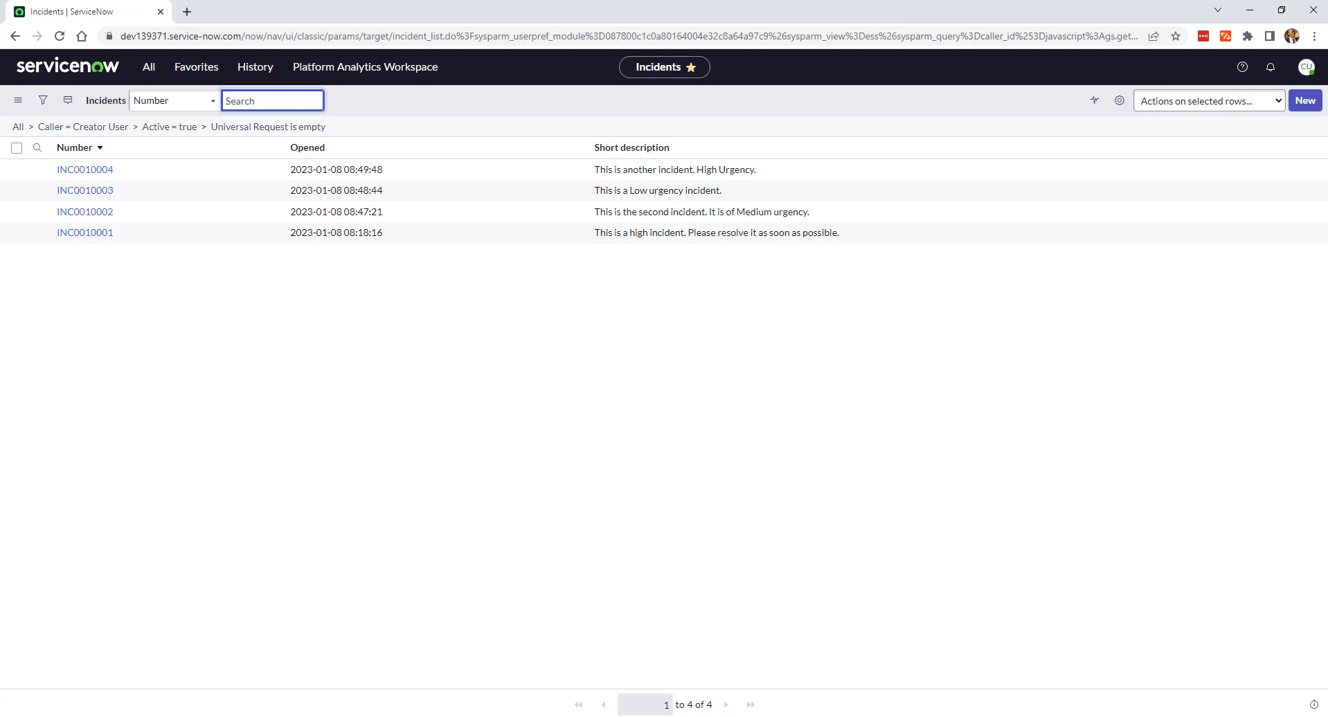Click the Opened column header
Screen dimensions: 1328x717
coord(307,147)
